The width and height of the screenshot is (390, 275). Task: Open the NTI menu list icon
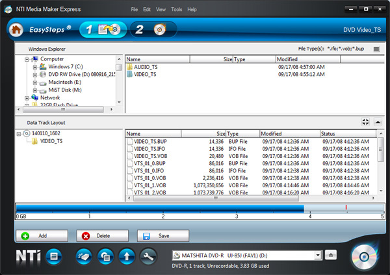click(x=54, y=256)
